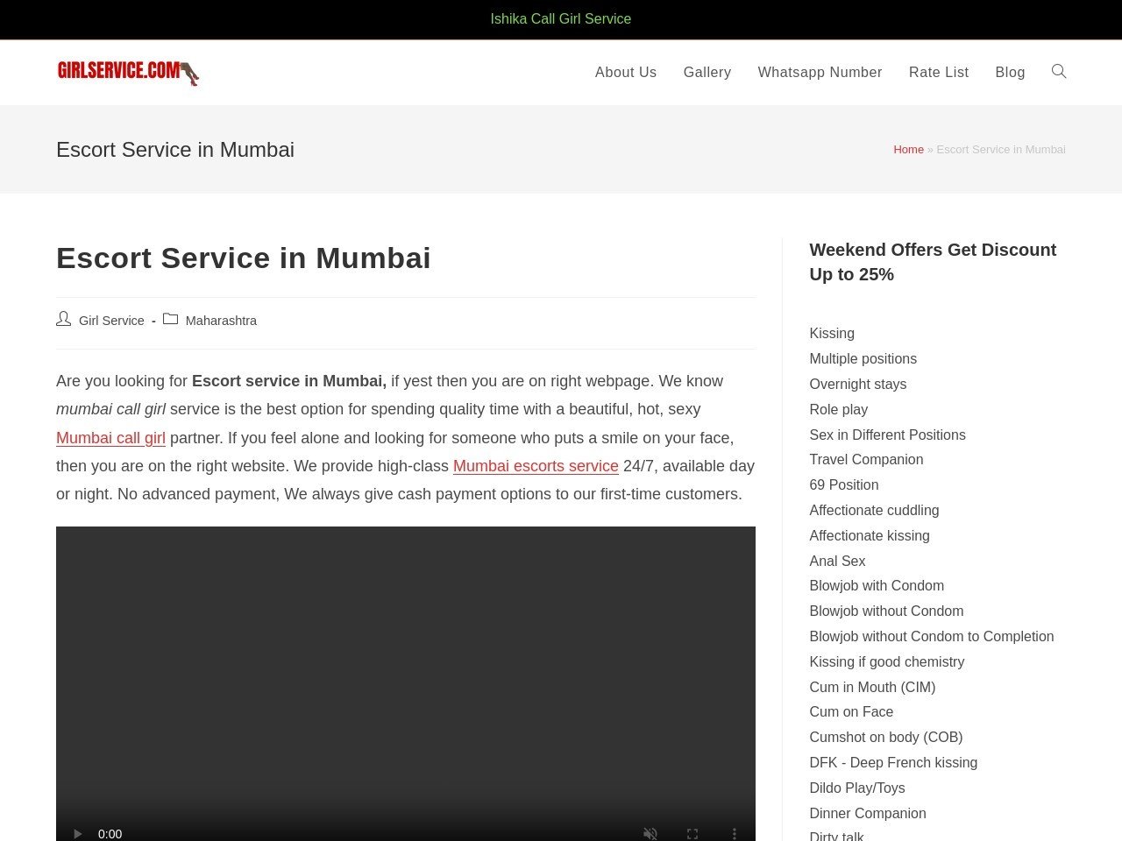
Task: Go to the Blog section
Action: (1010, 72)
